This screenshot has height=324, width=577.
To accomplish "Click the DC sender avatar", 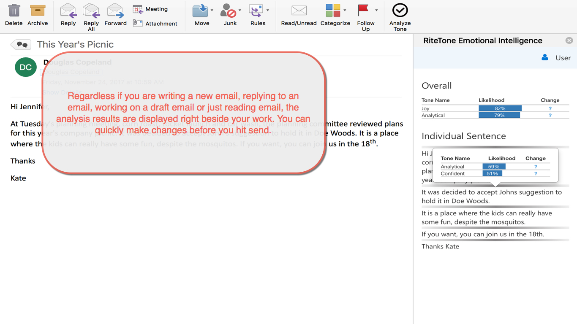I will [26, 67].
